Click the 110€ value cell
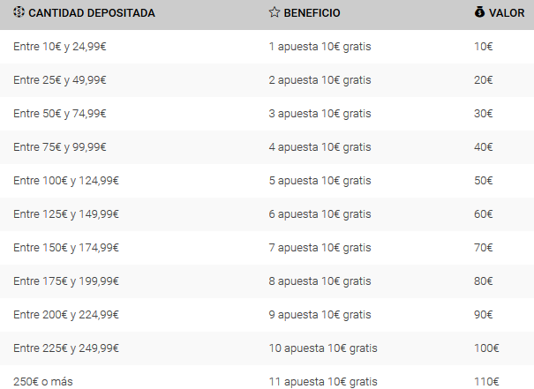The image size is (534, 389). (486, 382)
